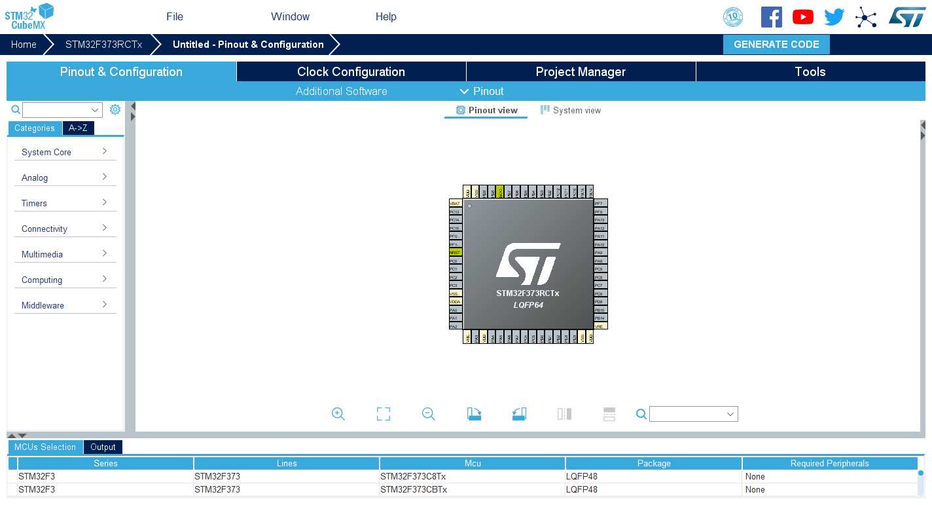
Task: Click Untitled - Pinout & Configuration breadcrumb
Action: [248, 45]
